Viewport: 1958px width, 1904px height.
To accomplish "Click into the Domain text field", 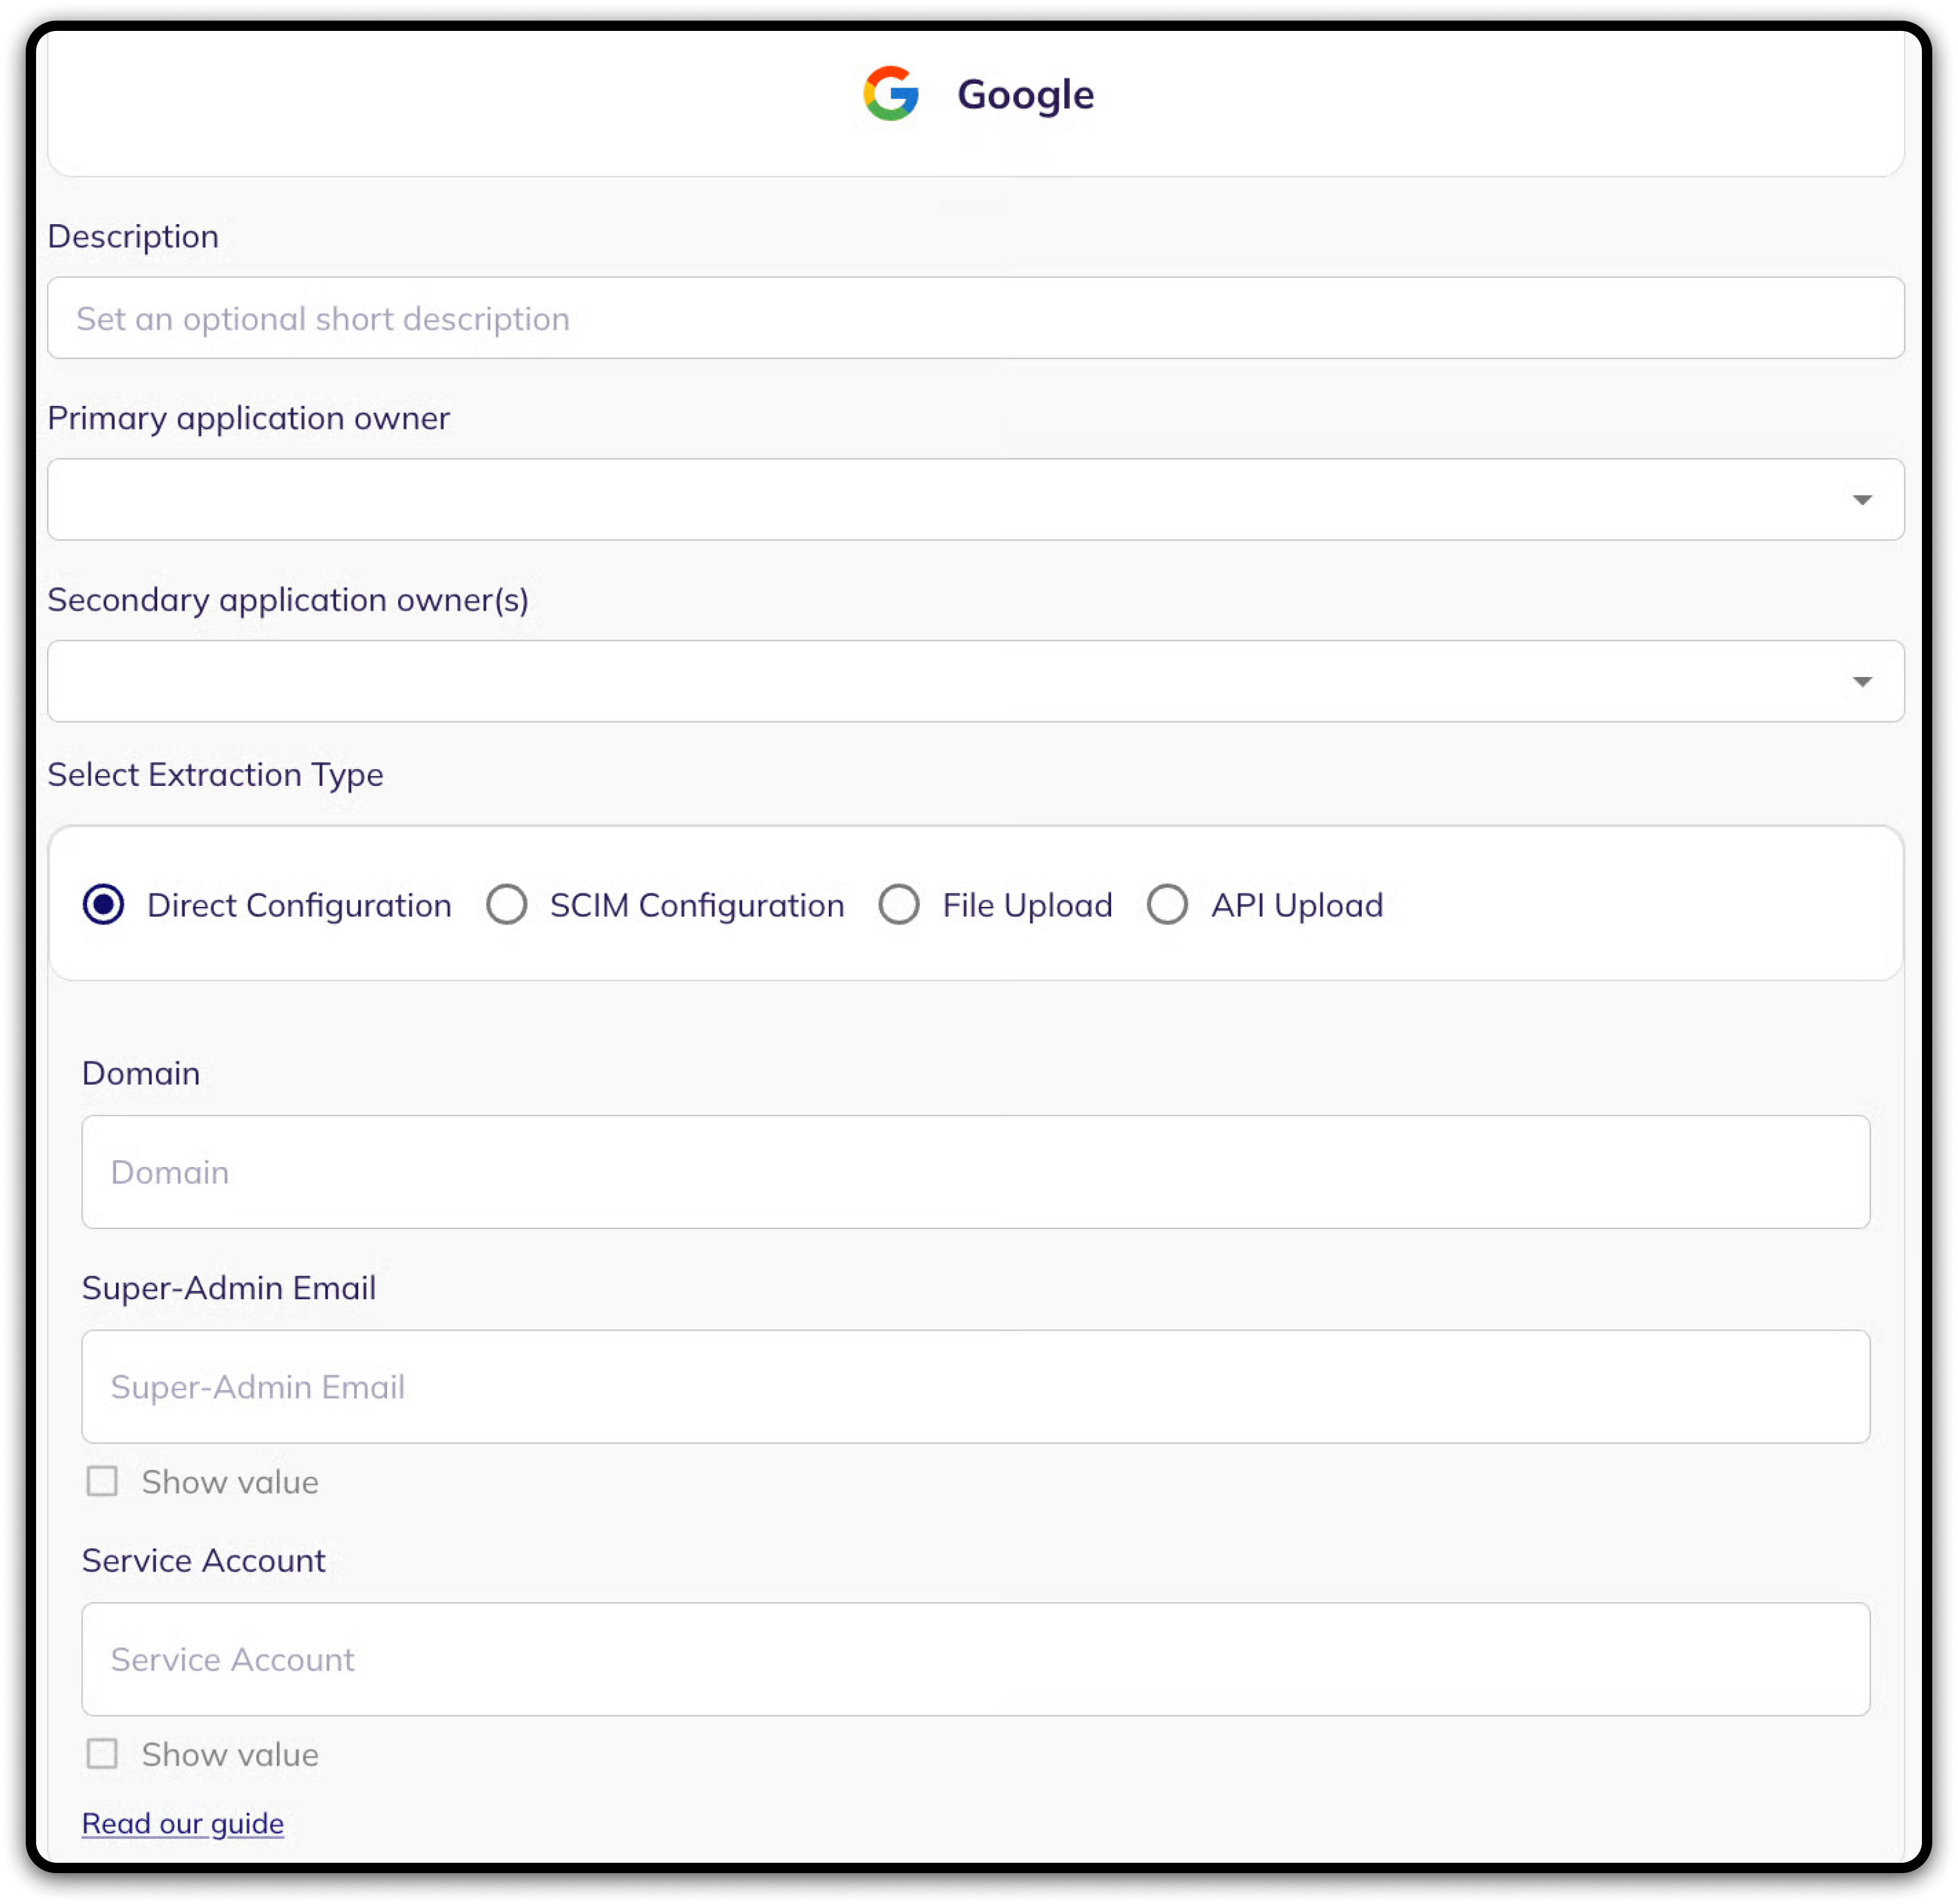I will [x=975, y=1172].
